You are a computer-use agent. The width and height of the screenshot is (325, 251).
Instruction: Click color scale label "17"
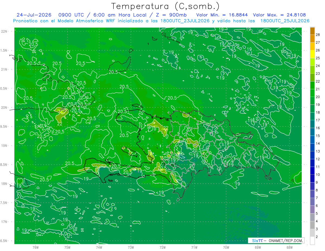pyautogui.click(x=318, y=120)
